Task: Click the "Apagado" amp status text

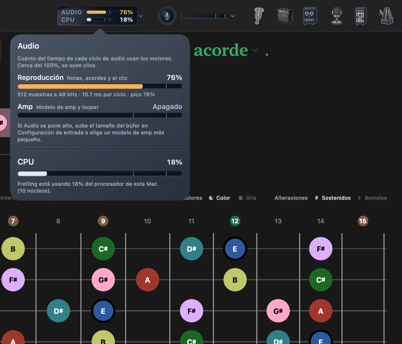Action: coord(167,107)
